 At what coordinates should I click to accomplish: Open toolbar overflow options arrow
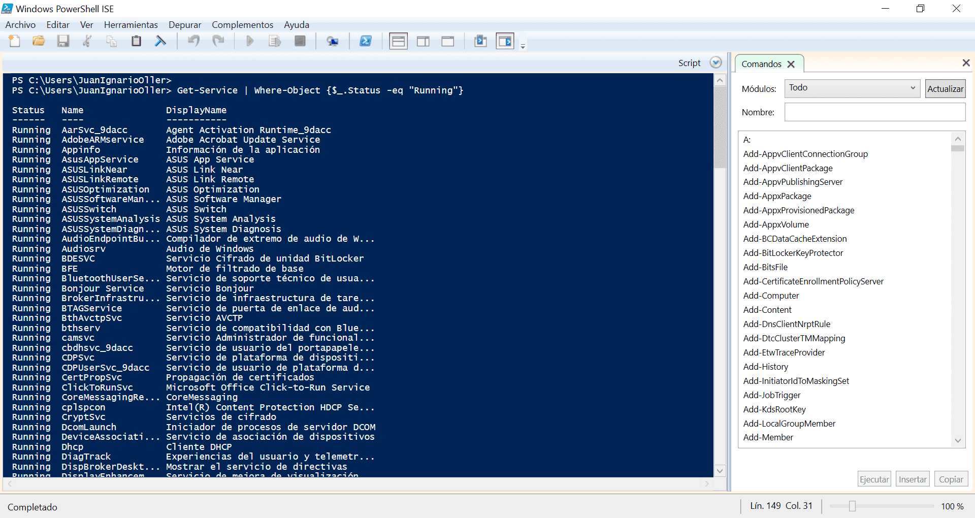pos(523,46)
